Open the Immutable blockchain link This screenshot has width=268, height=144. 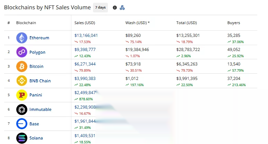tap(40, 110)
